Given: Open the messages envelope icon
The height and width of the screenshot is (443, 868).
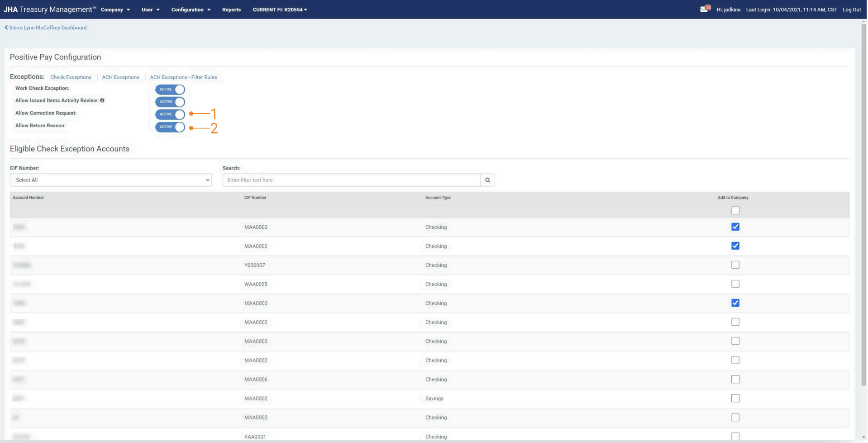Looking at the screenshot, I should click(704, 9).
